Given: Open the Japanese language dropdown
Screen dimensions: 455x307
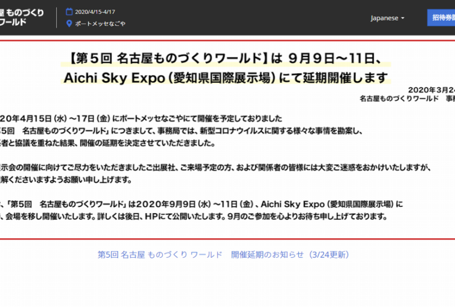Looking at the screenshot, I should point(387,18).
